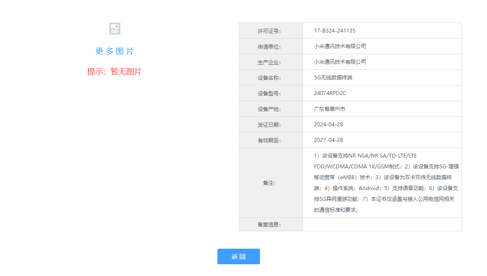Click the 设备产地 label cell
The height and width of the screenshot is (276, 487).
click(x=271, y=109)
